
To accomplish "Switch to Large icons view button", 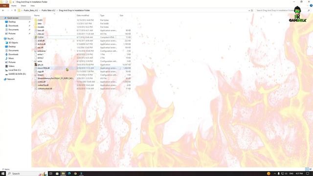I will (x=311, y=169).
